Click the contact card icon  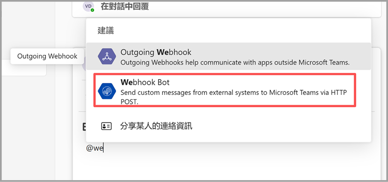107,126
